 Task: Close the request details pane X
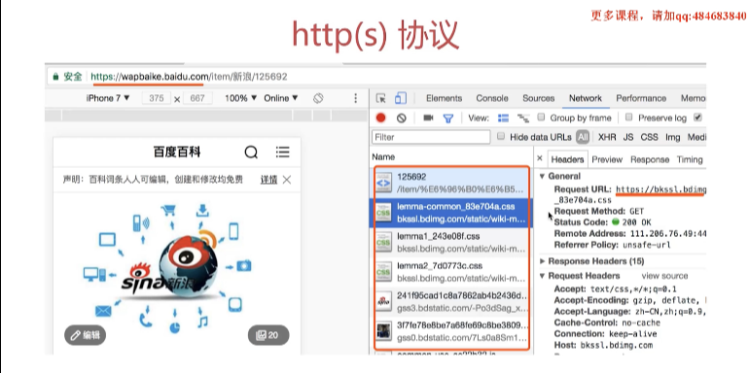coord(540,158)
